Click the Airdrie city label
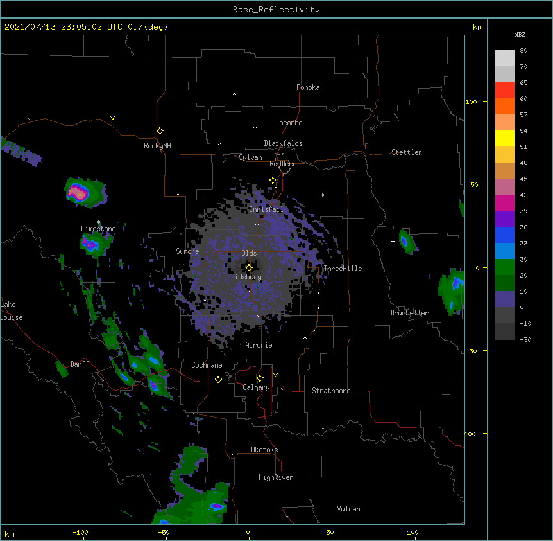The height and width of the screenshot is (541, 553). coord(259,345)
